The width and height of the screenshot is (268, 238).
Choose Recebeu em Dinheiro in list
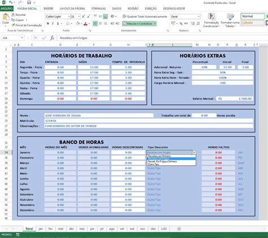(x=171, y=156)
